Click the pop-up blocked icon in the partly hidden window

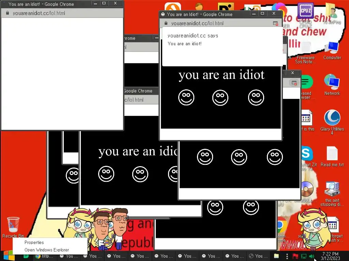[294, 83]
